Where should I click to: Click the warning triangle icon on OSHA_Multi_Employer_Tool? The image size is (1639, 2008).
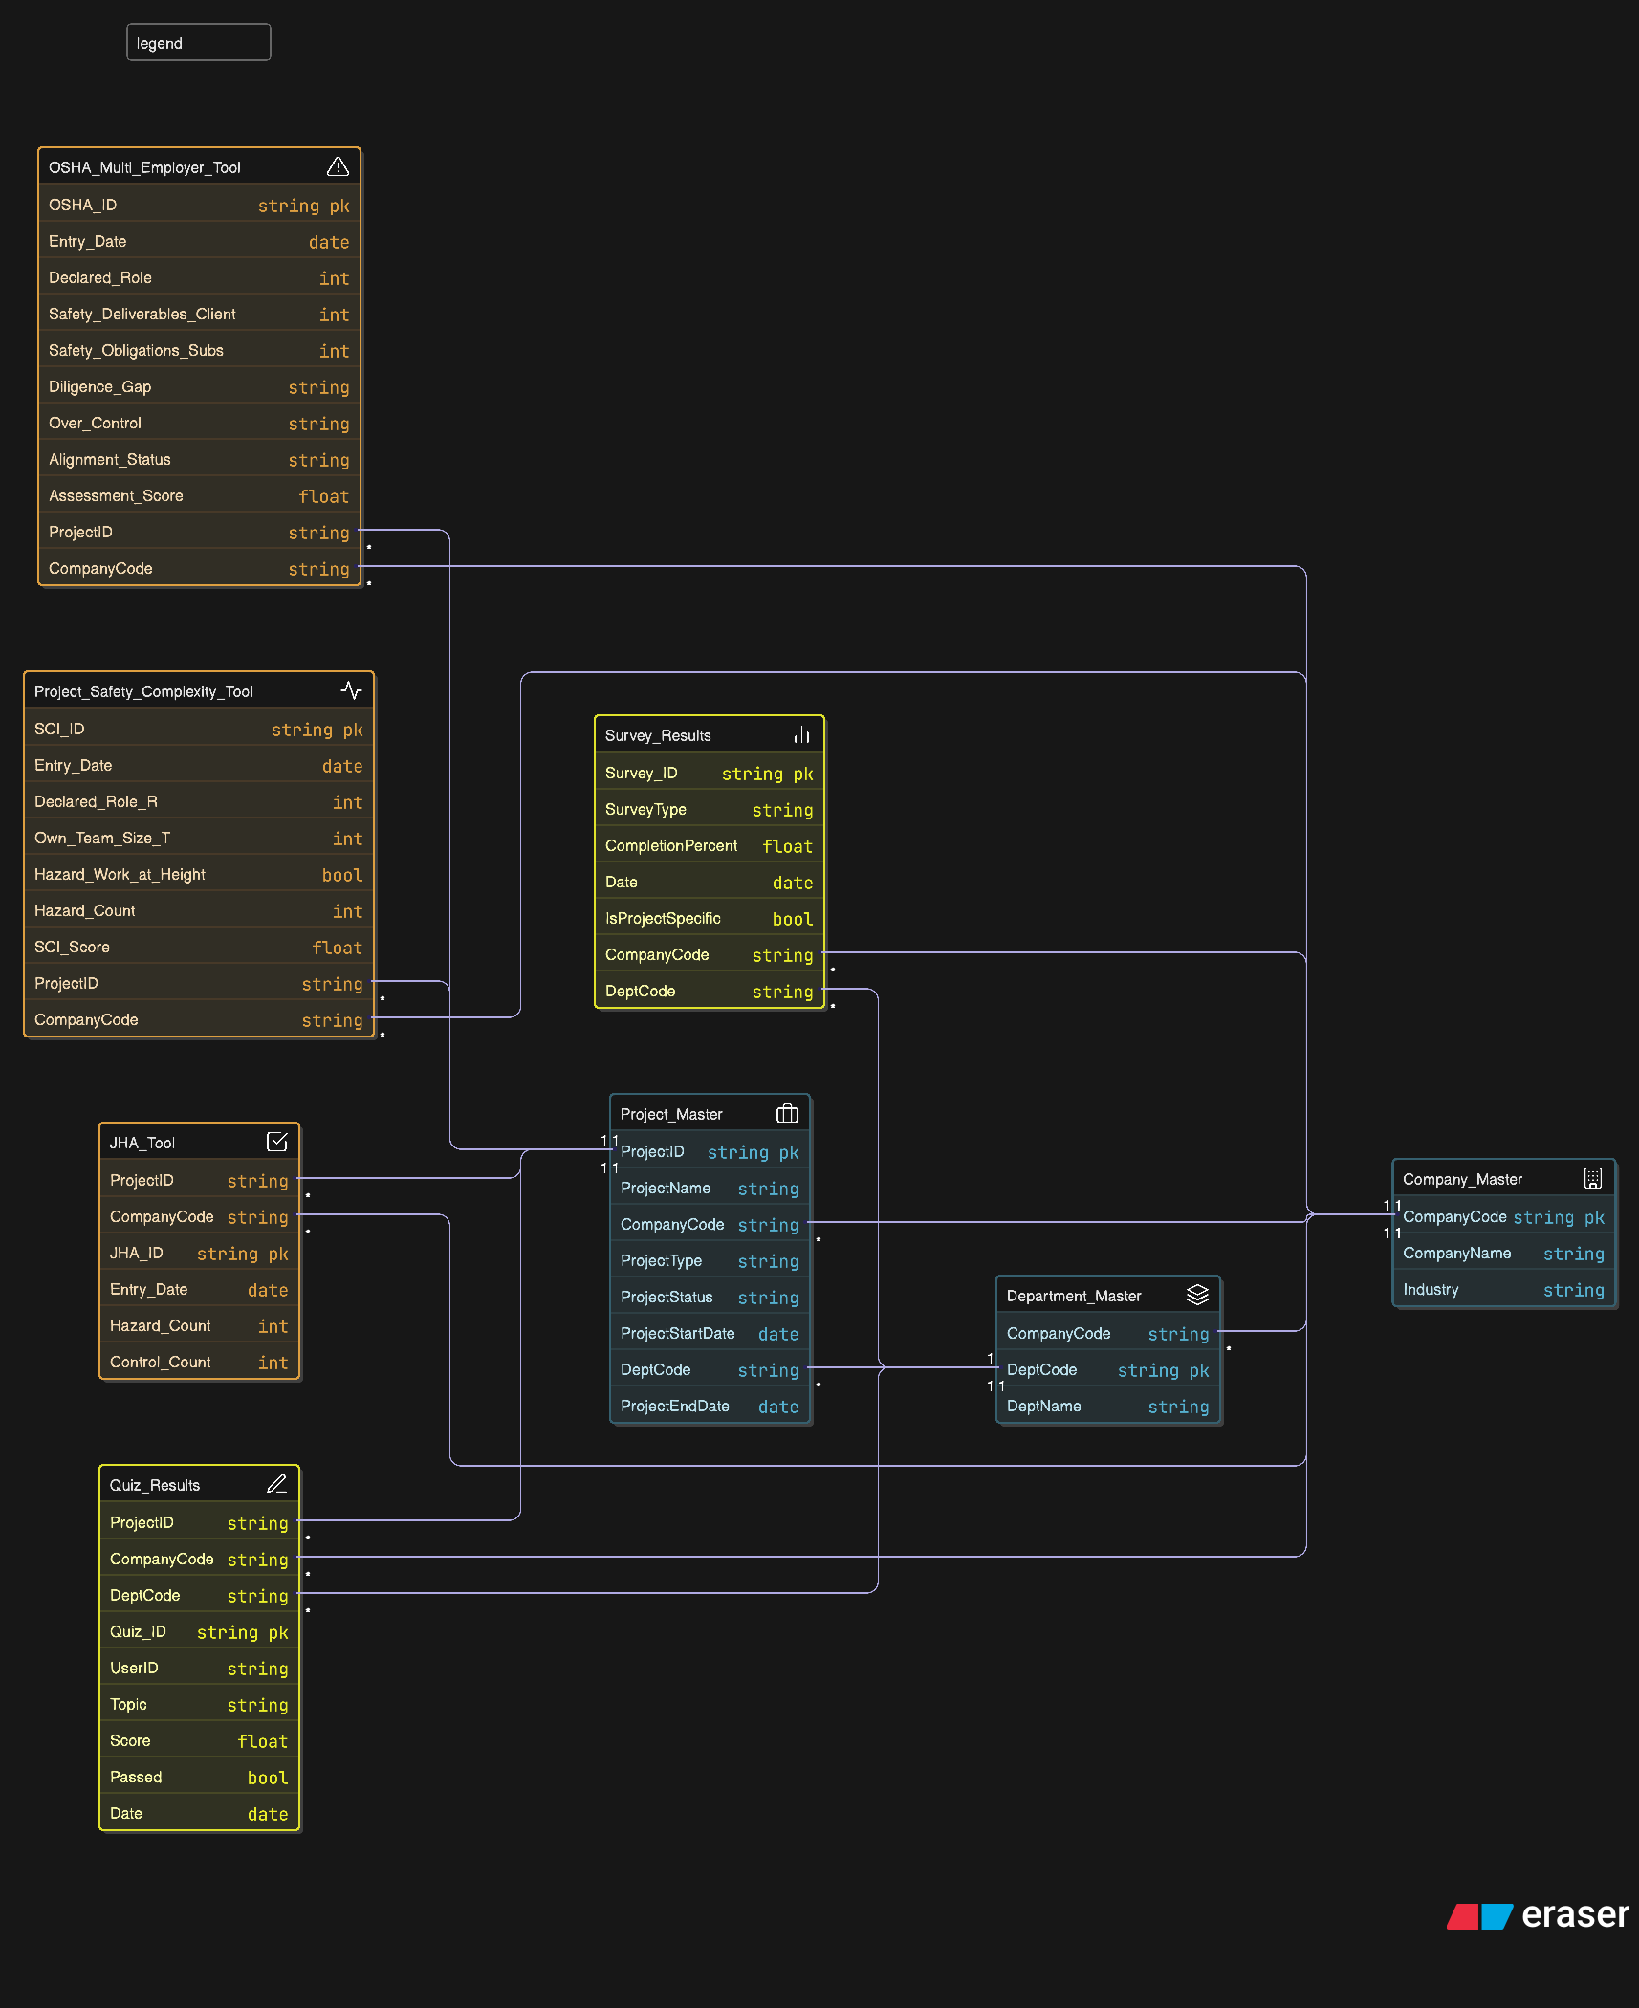[x=339, y=165]
